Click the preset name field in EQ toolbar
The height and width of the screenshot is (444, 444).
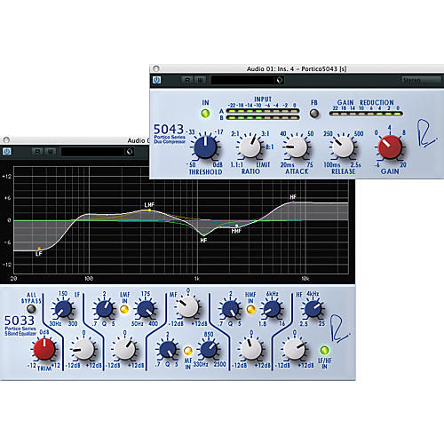pos(93,152)
